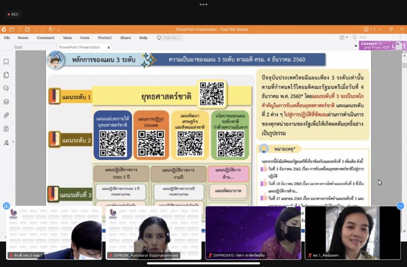Open the Security lock panel

[6, 129]
